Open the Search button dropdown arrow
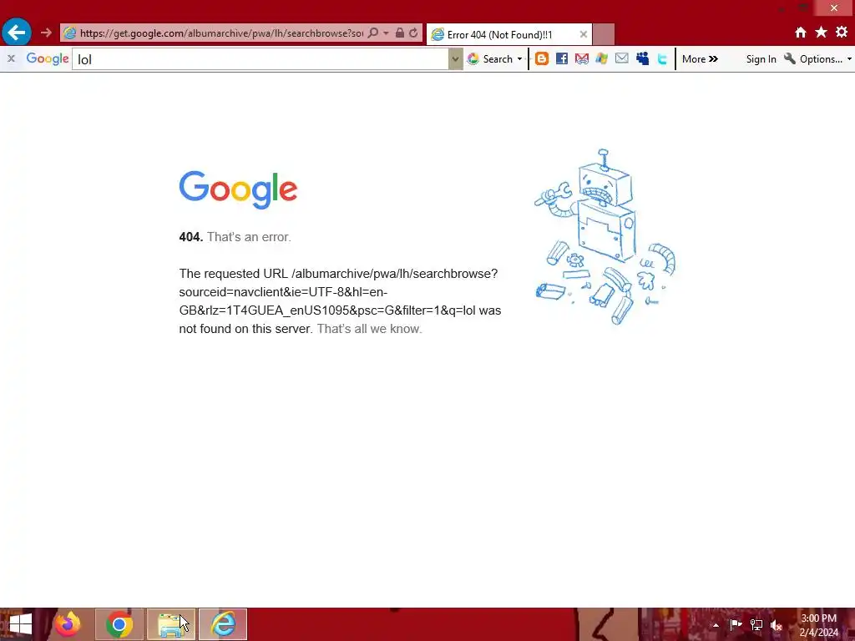The width and height of the screenshot is (855, 641). coord(519,59)
